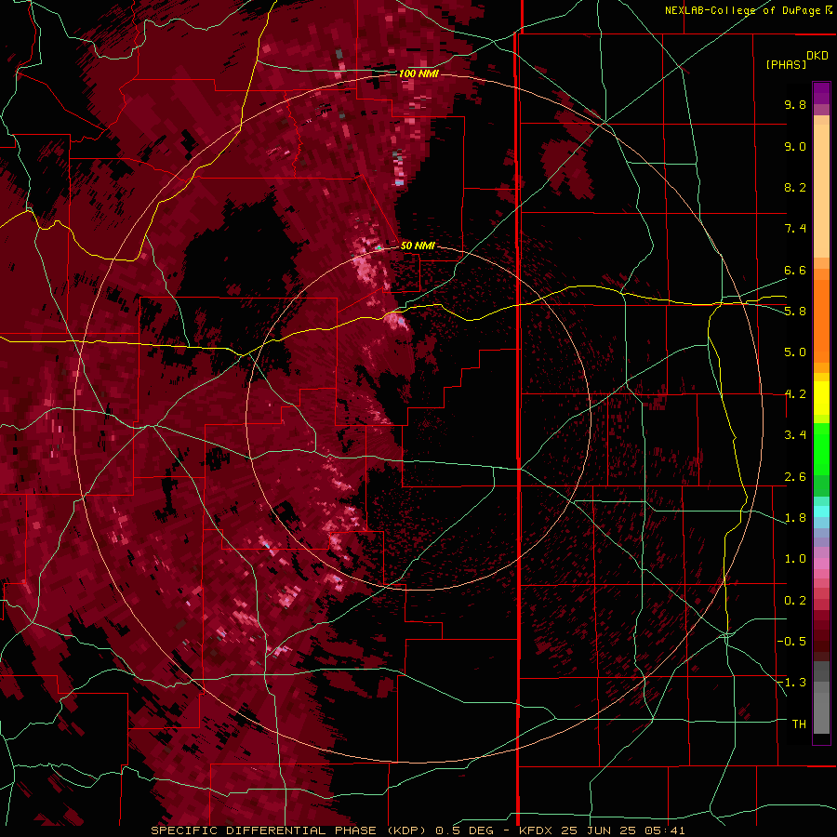The width and height of the screenshot is (837, 837).
Task: Click the 4.2 legend value
Action: (795, 394)
